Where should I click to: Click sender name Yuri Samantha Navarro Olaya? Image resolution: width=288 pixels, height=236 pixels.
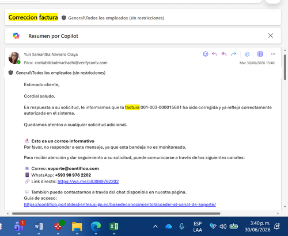(51, 55)
